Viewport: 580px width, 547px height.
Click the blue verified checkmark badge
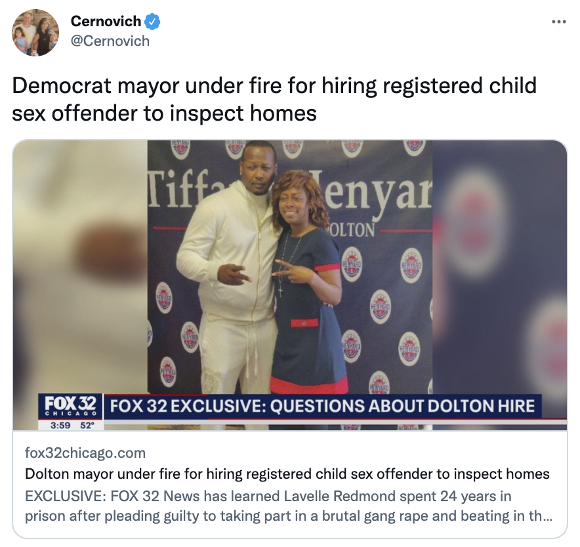[152, 22]
